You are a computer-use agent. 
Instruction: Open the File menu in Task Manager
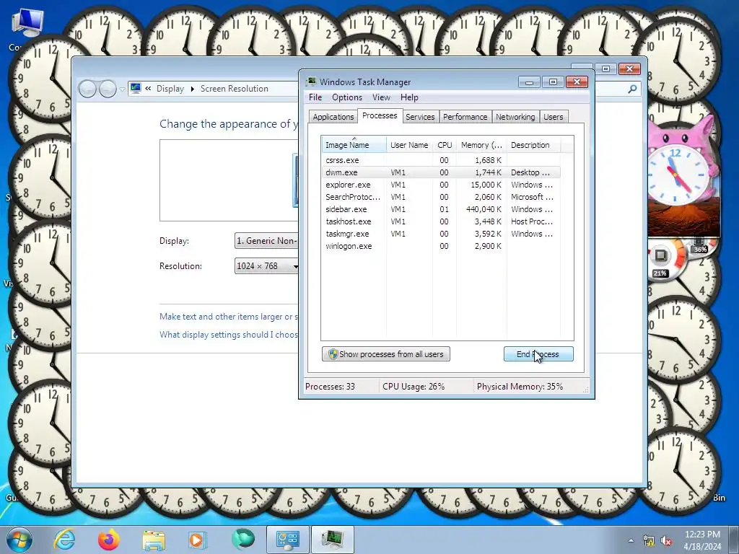[315, 97]
